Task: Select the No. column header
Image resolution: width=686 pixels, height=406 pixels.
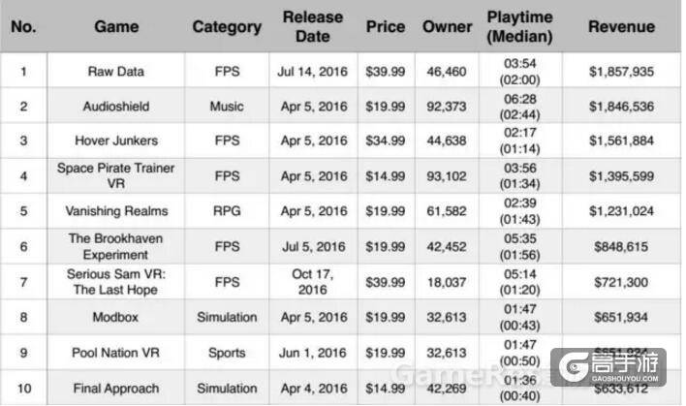Action: coord(23,27)
